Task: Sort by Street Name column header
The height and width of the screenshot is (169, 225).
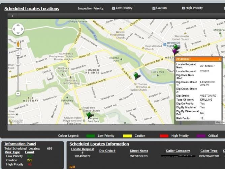Action: [139, 151]
